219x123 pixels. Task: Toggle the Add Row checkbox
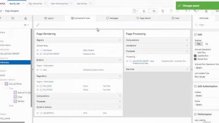[195, 52]
